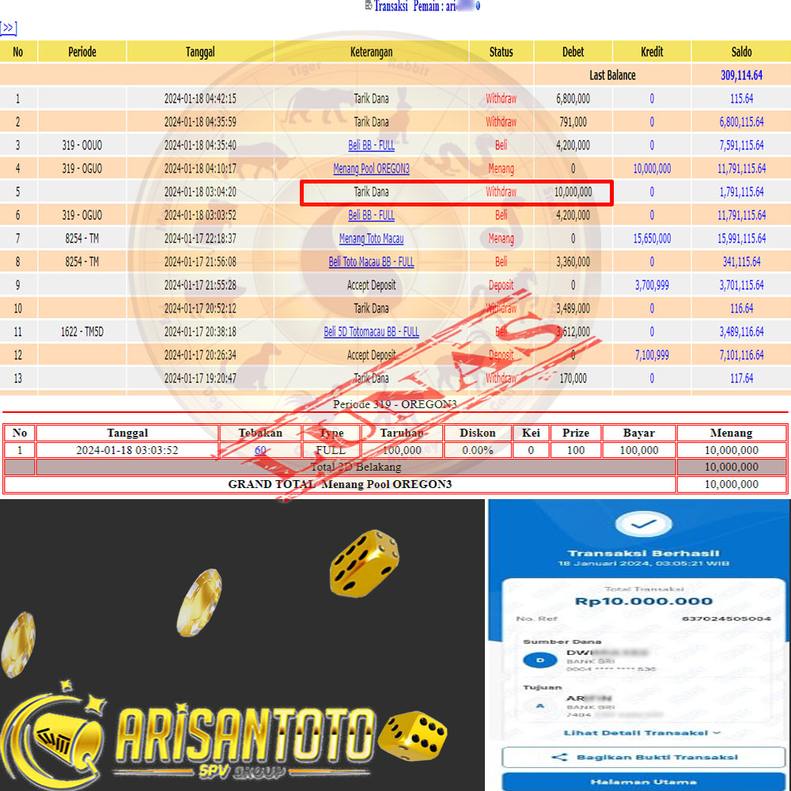The height and width of the screenshot is (791, 791).
Task: Click the saldo value 7,101,116.64
Action: [x=742, y=354]
